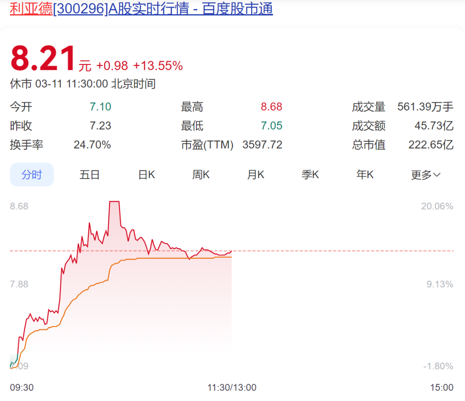This screenshot has height=401, width=465.
Task: Click the y-axis label 7.88
Action: pos(19,284)
